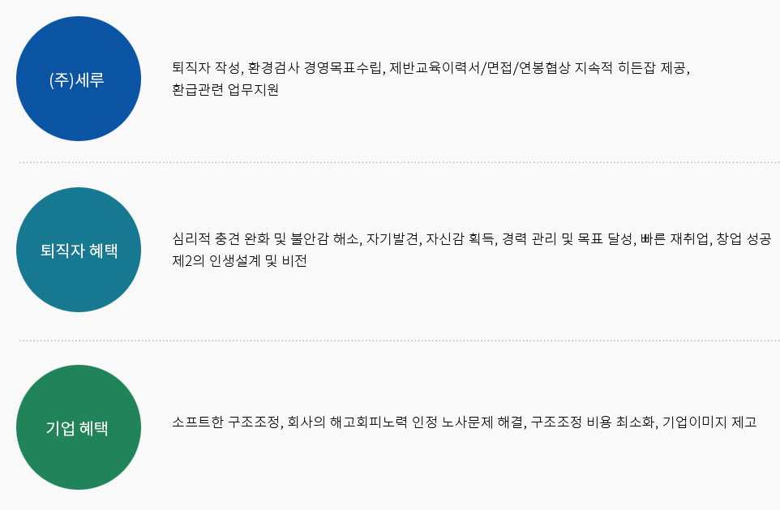Click the (주)세루 label text
The width and height of the screenshot is (780, 510).
click(x=76, y=80)
